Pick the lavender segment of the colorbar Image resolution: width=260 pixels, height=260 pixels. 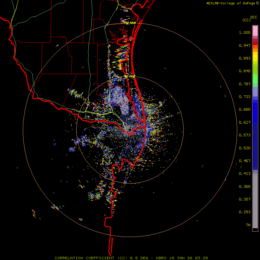[255, 92]
